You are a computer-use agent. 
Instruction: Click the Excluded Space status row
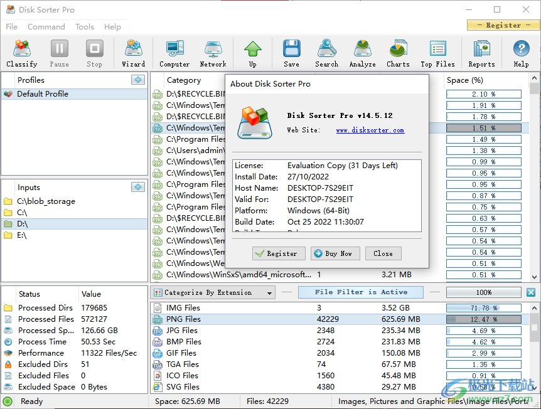[75, 387]
